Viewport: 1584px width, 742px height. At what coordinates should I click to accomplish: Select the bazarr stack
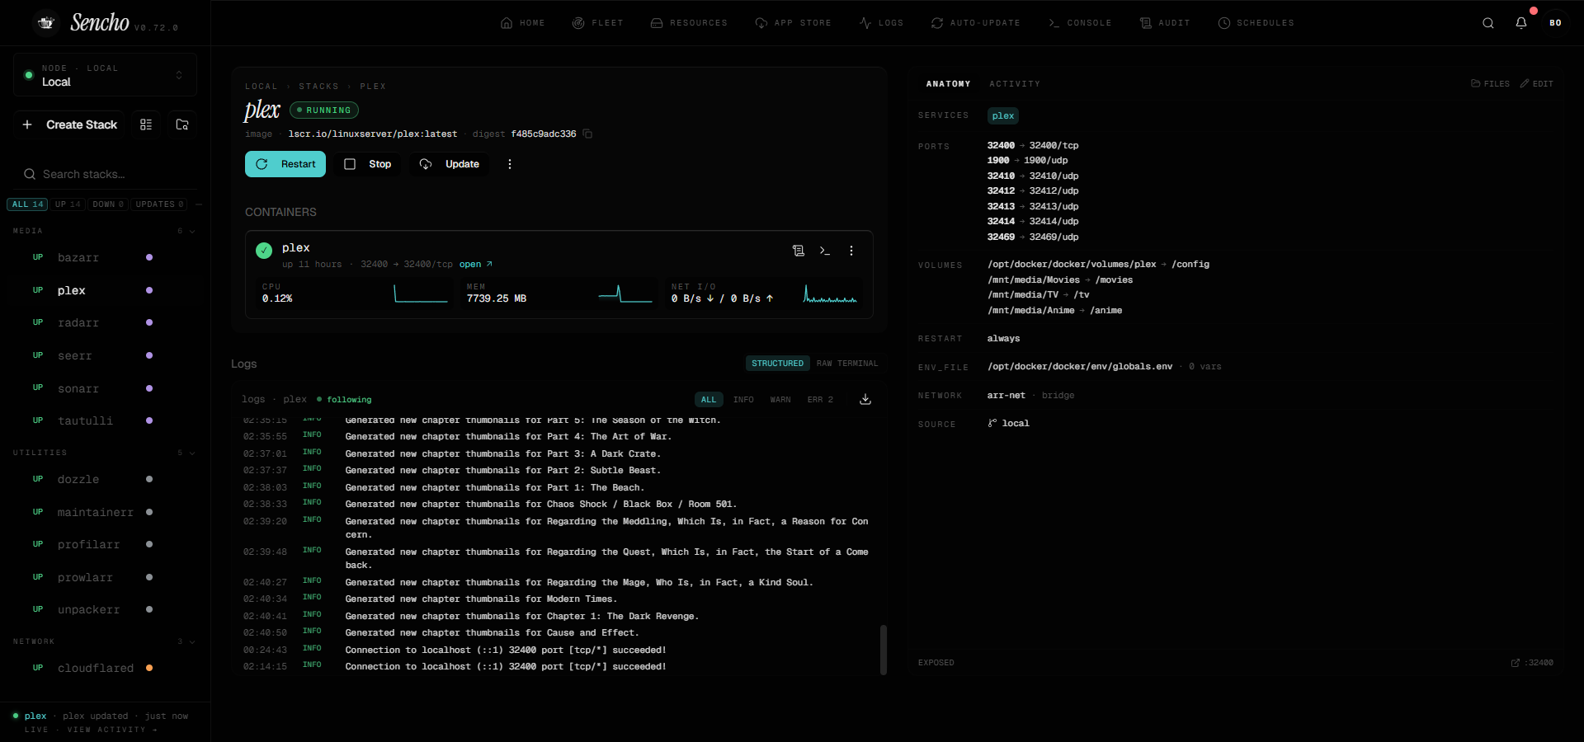(x=105, y=258)
